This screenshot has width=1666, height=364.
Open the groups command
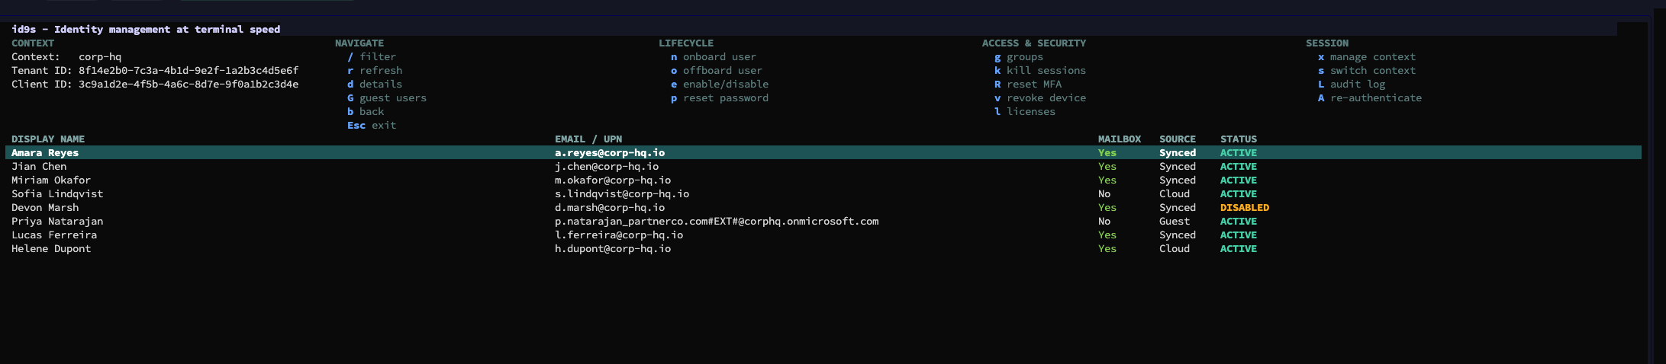click(1019, 57)
